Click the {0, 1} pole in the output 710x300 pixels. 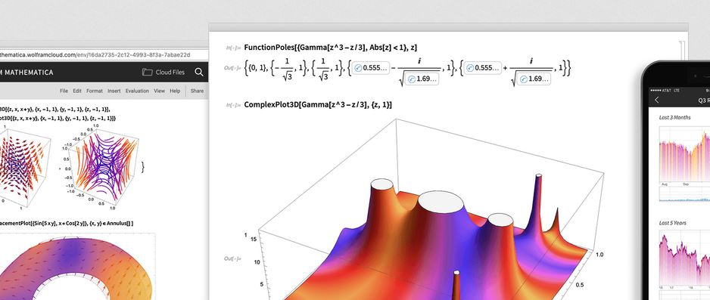(x=257, y=68)
